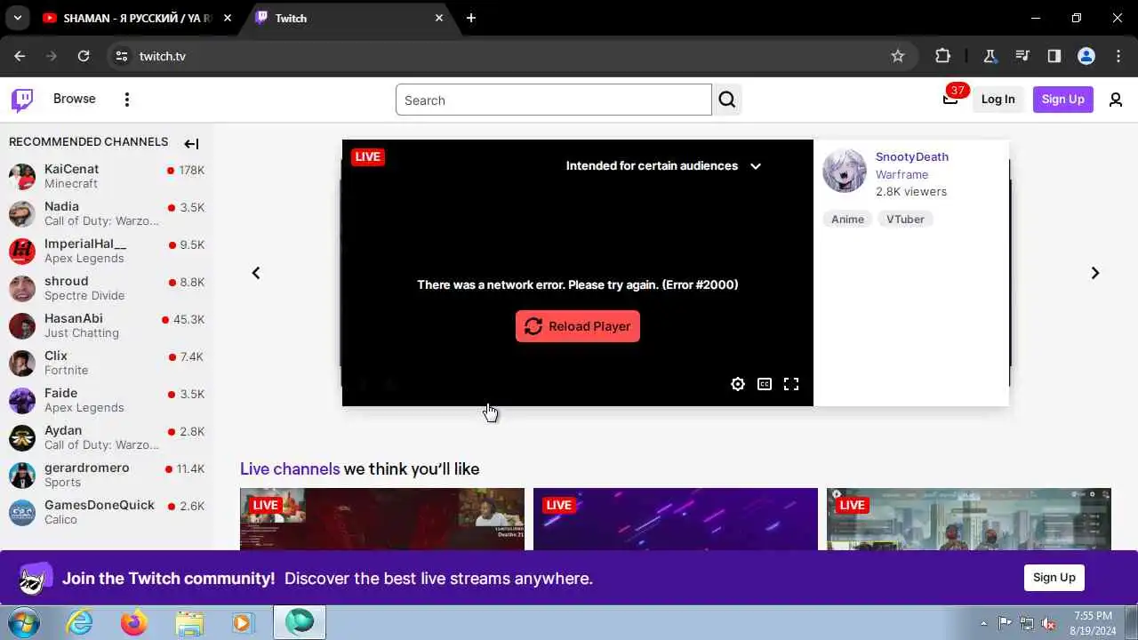Open media controls icon in Chrome toolbar
Viewport: 1138px width, 640px height.
tap(1022, 56)
